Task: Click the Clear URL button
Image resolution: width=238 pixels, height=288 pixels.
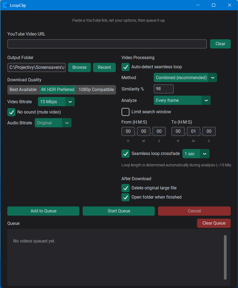Action: coord(220,44)
